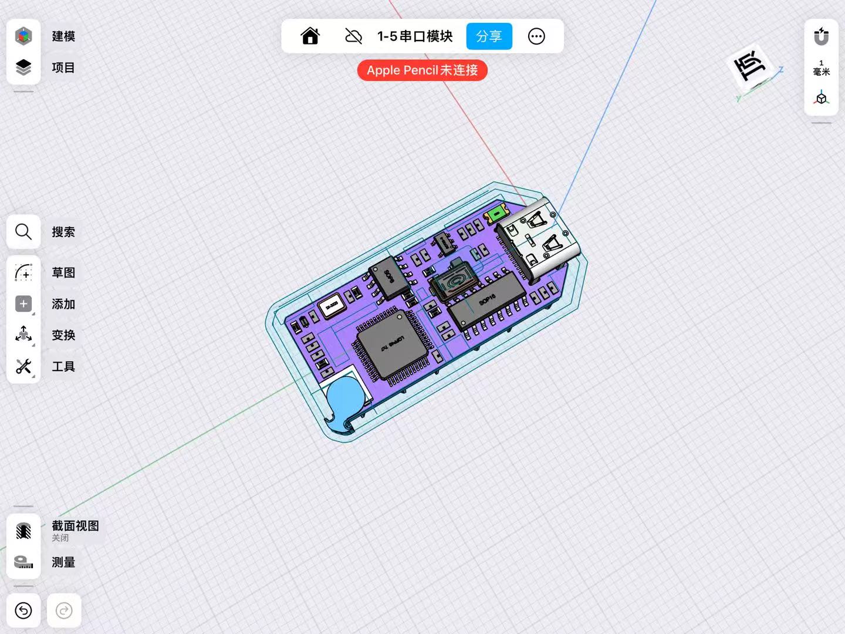
Task: Toggle the 截面视图 section view icon
Action: (x=23, y=531)
